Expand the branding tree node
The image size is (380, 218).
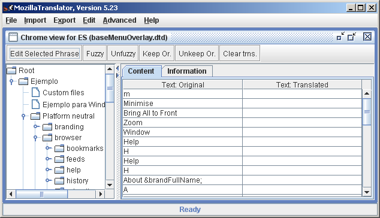click(x=36, y=126)
